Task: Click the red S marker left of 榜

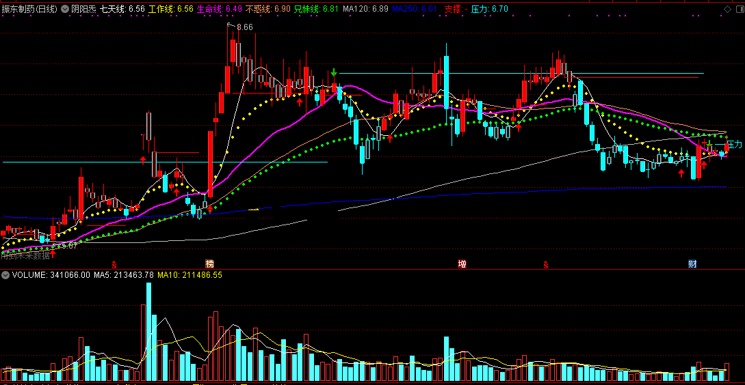Action: [114, 264]
